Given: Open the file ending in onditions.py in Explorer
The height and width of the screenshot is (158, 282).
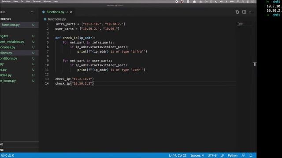Looking at the screenshot, I should pos(19,58).
